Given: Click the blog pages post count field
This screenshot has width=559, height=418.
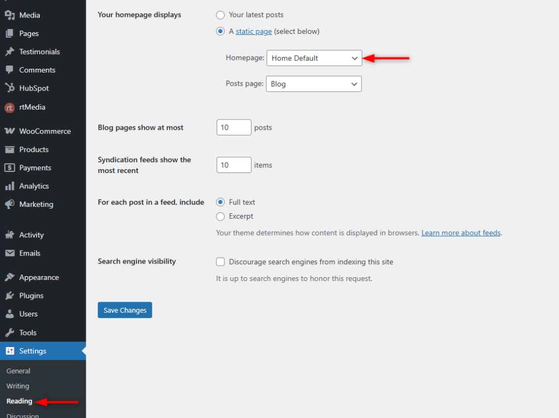Looking at the screenshot, I should click(x=234, y=128).
